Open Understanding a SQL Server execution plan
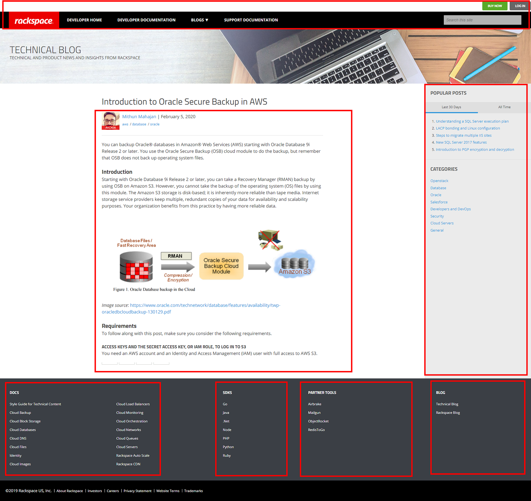The height and width of the screenshot is (501, 531). [472, 121]
